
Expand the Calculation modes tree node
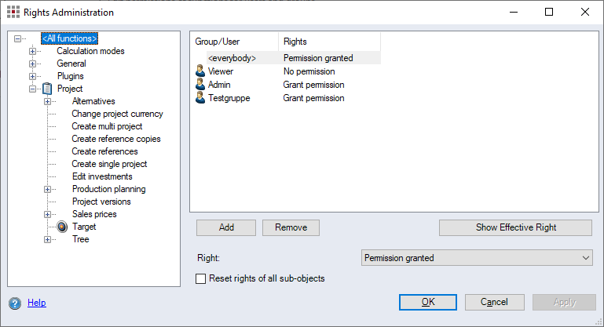point(33,51)
